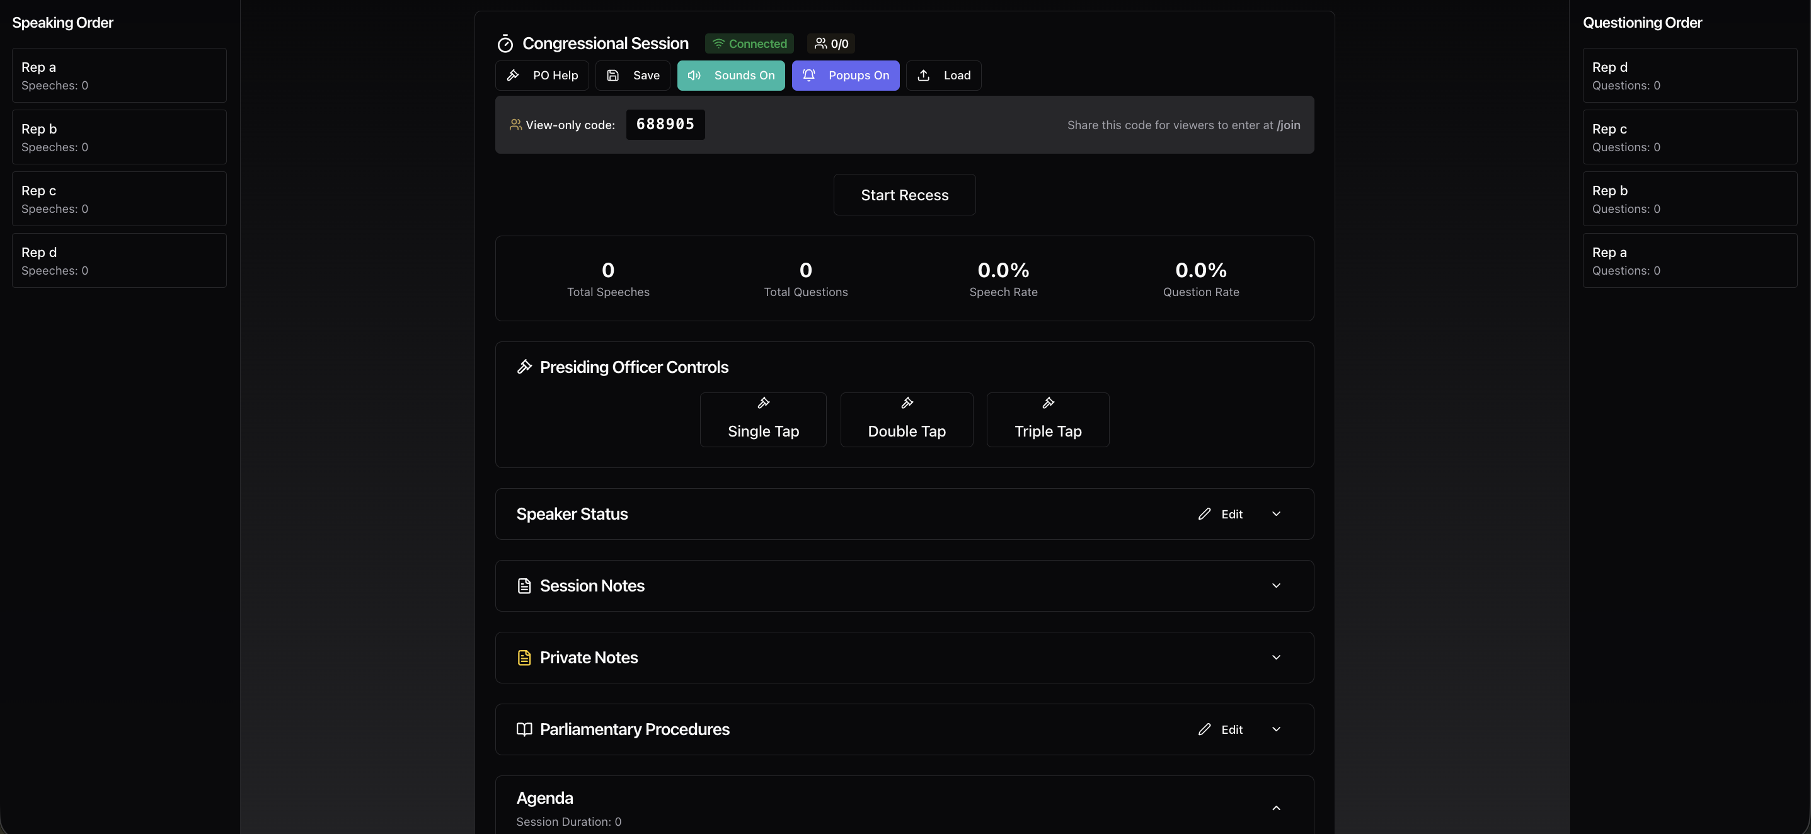Collapse the Agenda section
This screenshot has width=1811, height=834.
[x=1276, y=808]
